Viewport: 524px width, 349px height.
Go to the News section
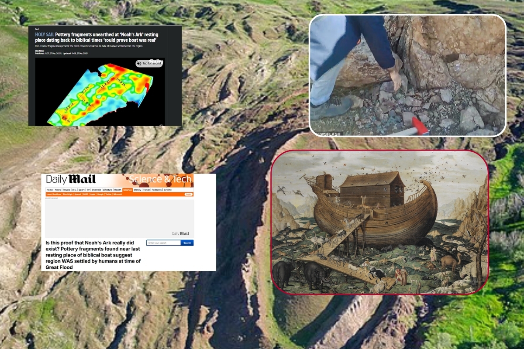tap(58, 190)
